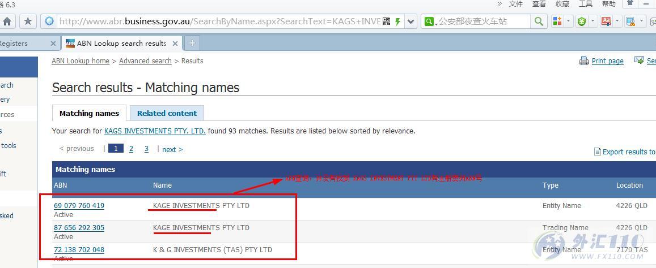Click next page link
Image resolution: width=656 pixels, height=268 pixels.
[x=172, y=149]
